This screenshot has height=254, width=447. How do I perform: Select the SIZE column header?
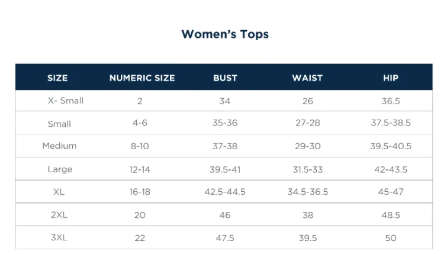(x=57, y=78)
